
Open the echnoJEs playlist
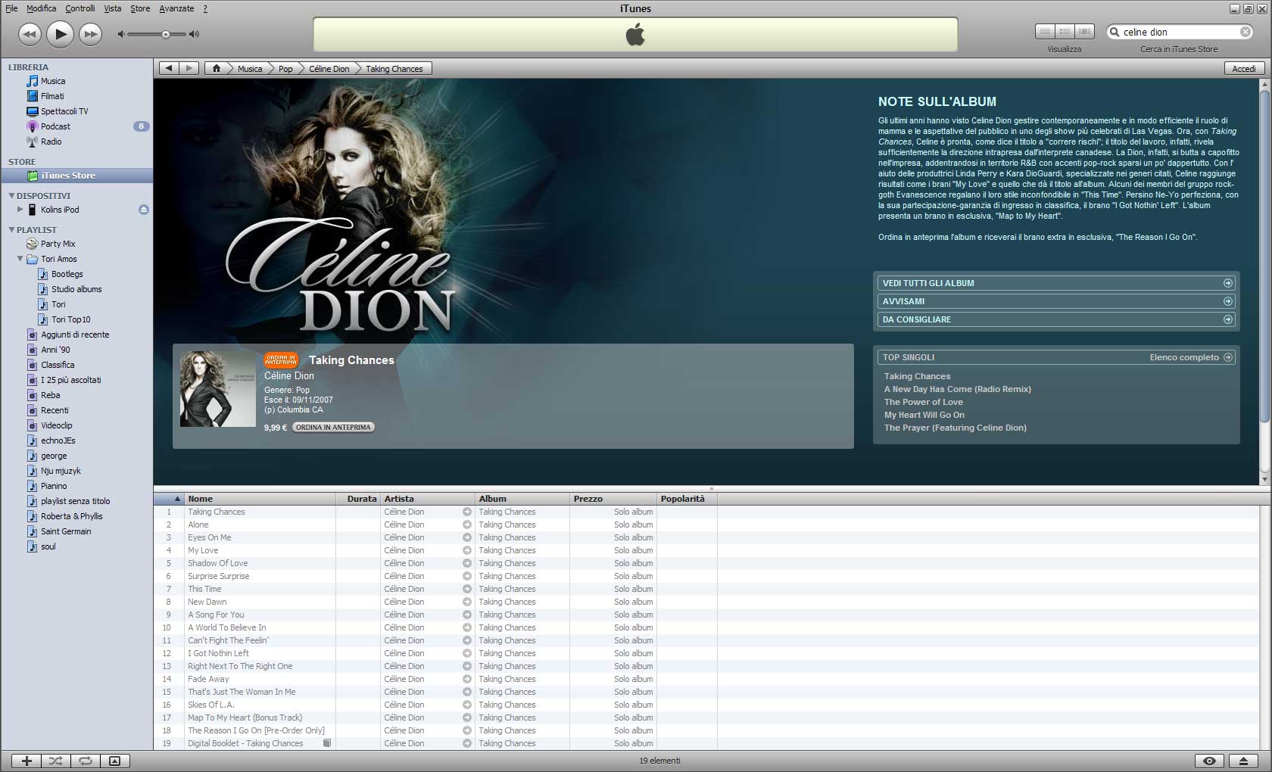click(58, 440)
